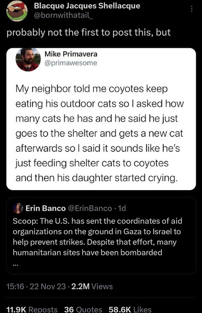The height and width of the screenshot is (313, 202).
Task: Open Mike Primavera's profile picture
Action: [28, 60]
